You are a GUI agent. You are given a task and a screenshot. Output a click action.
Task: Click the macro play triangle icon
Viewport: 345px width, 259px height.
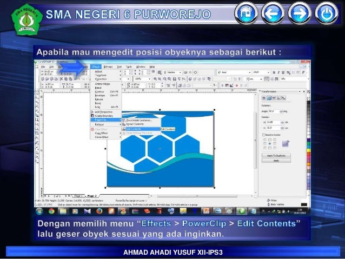(222, 85)
